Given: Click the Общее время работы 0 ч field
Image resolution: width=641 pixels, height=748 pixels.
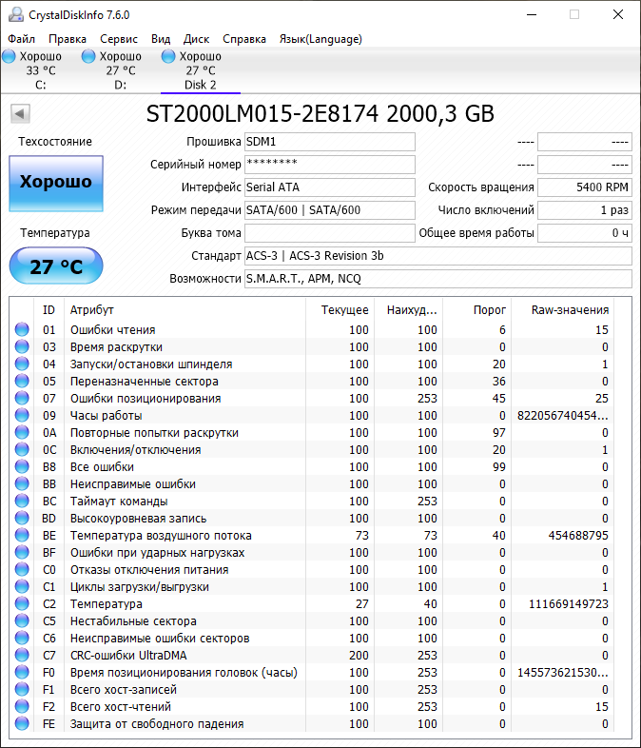Looking at the screenshot, I should click(585, 233).
